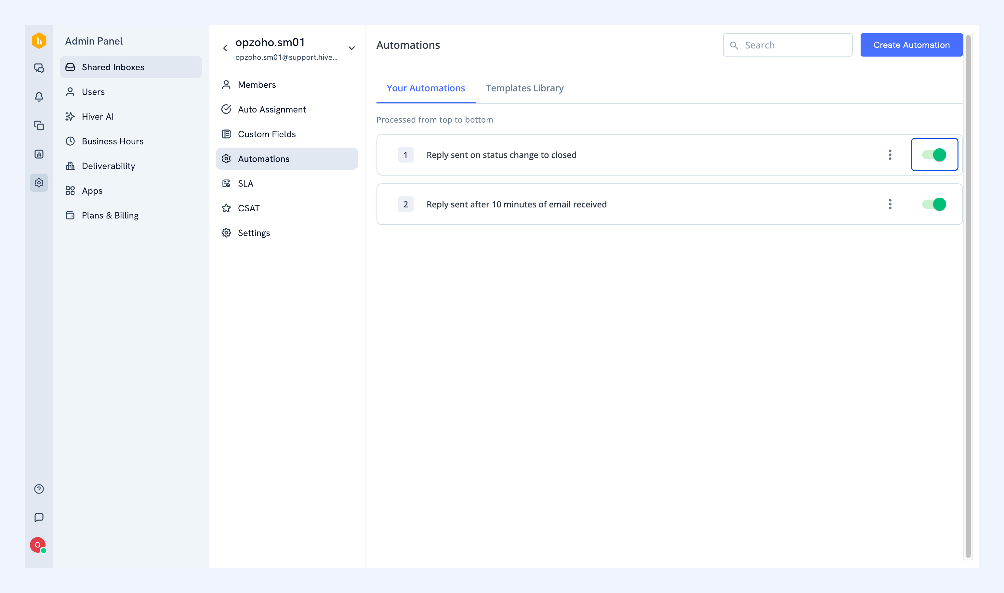Screen dimensions: 1004x593
Task: Open more options for automation 1
Action: 890,155
